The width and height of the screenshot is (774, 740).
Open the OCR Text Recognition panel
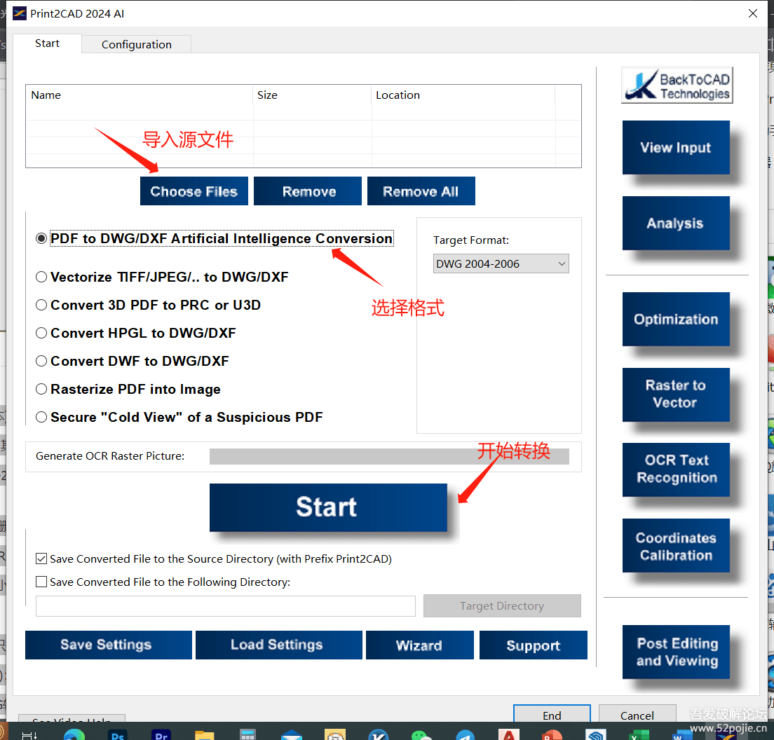click(676, 470)
